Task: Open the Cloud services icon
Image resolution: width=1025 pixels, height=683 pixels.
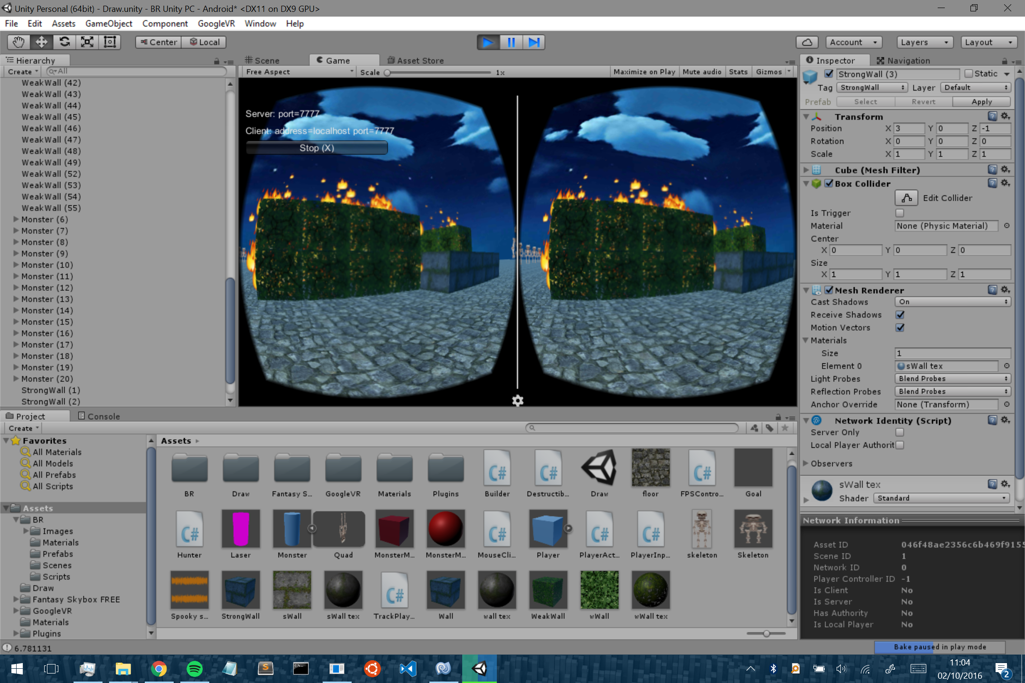Action: [x=807, y=42]
